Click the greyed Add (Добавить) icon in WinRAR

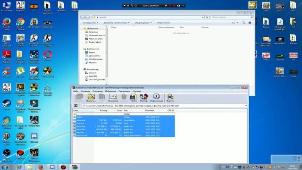[79, 98]
